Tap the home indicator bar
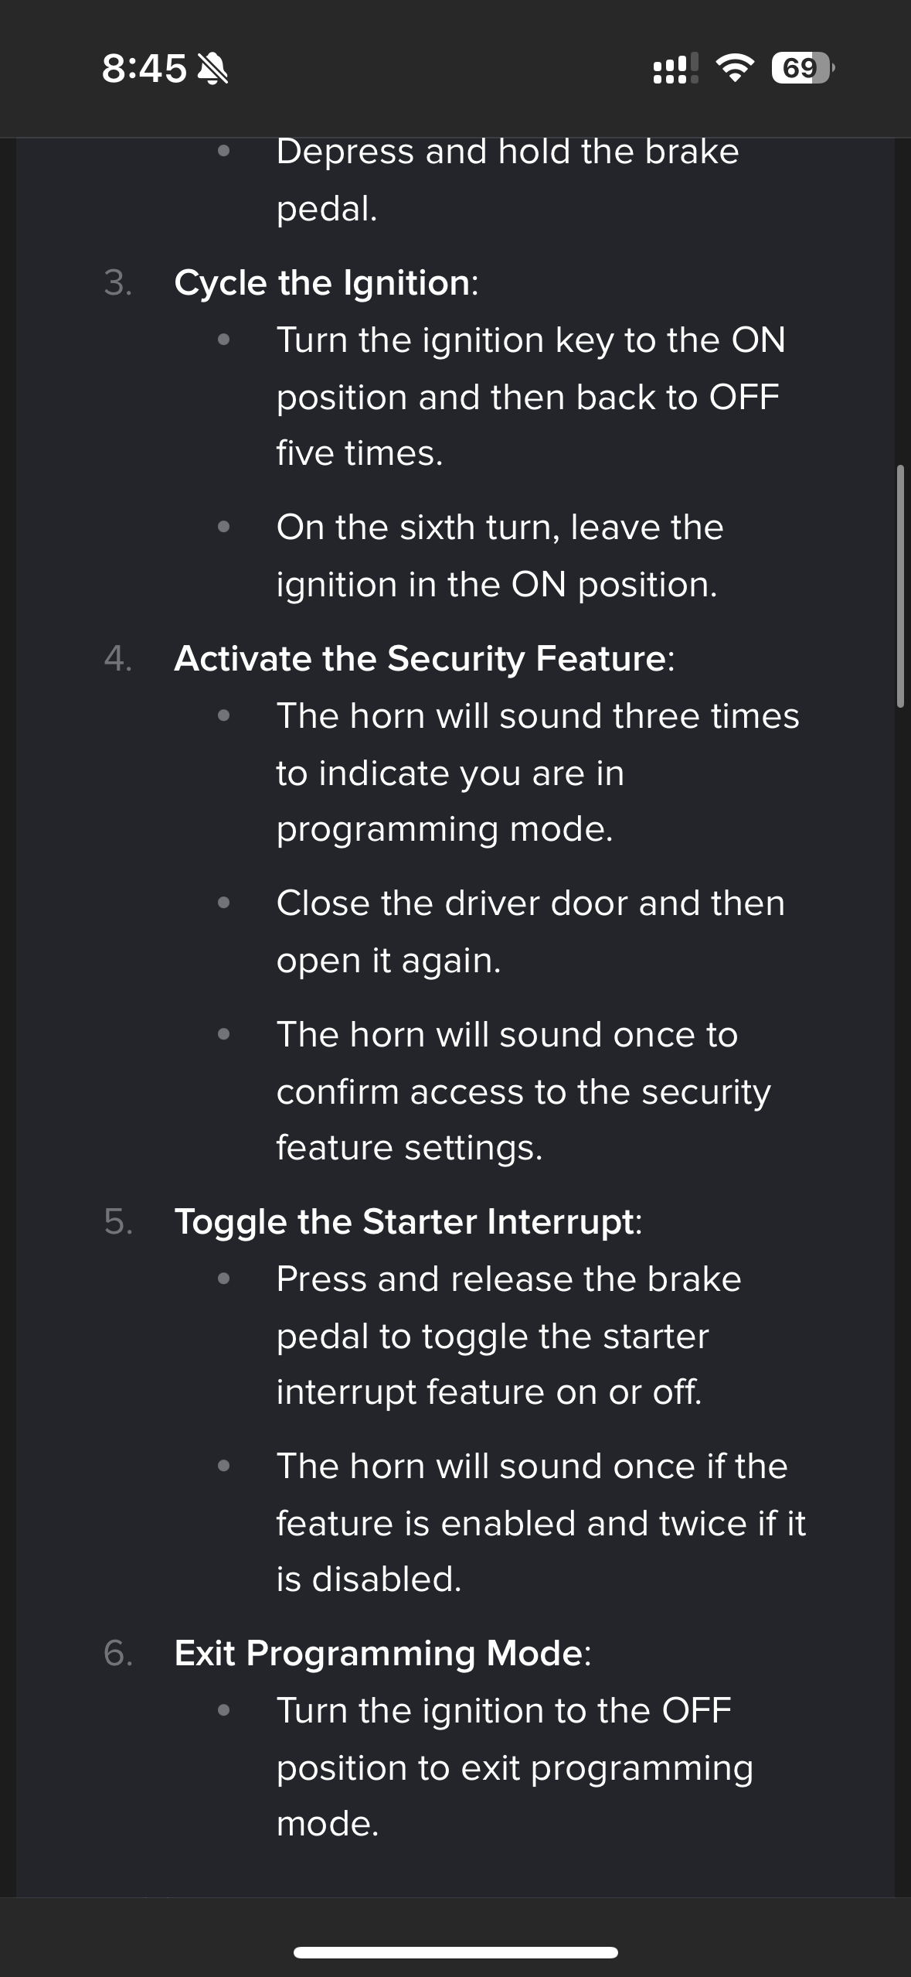Viewport: 911px width, 1977px height. click(x=455, y=1952)
